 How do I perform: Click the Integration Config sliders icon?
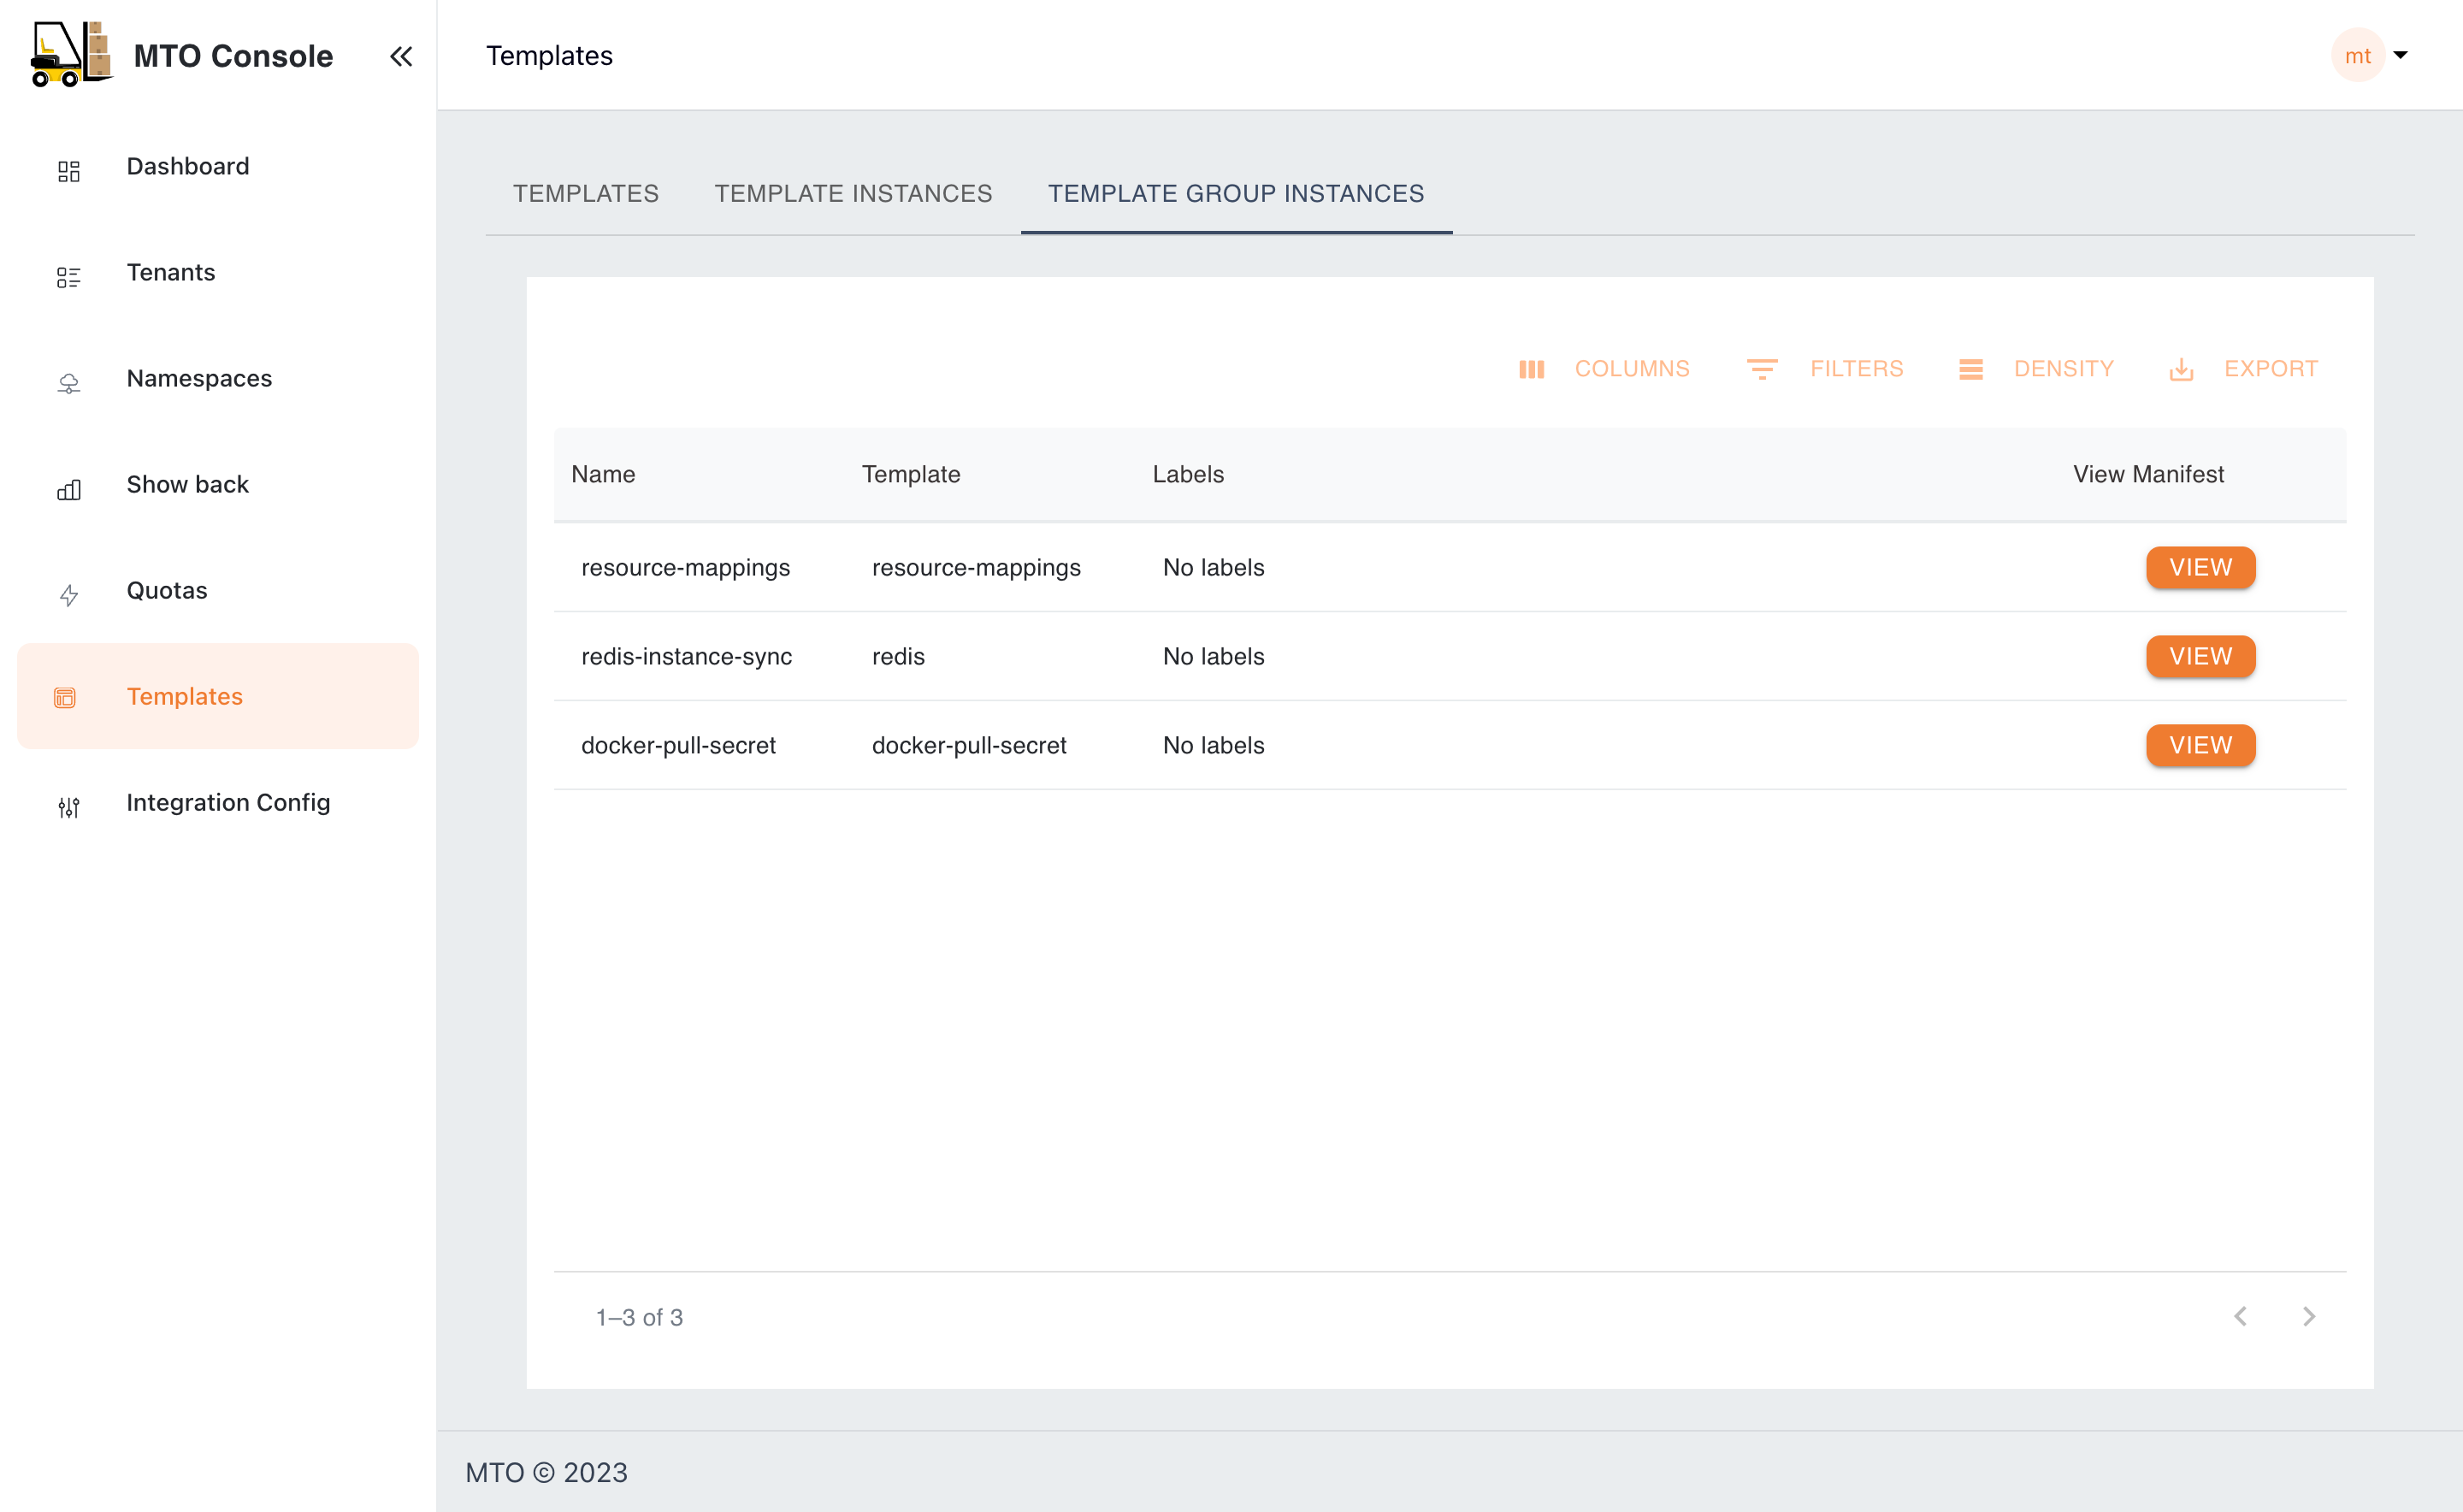(x=68, y=807)
